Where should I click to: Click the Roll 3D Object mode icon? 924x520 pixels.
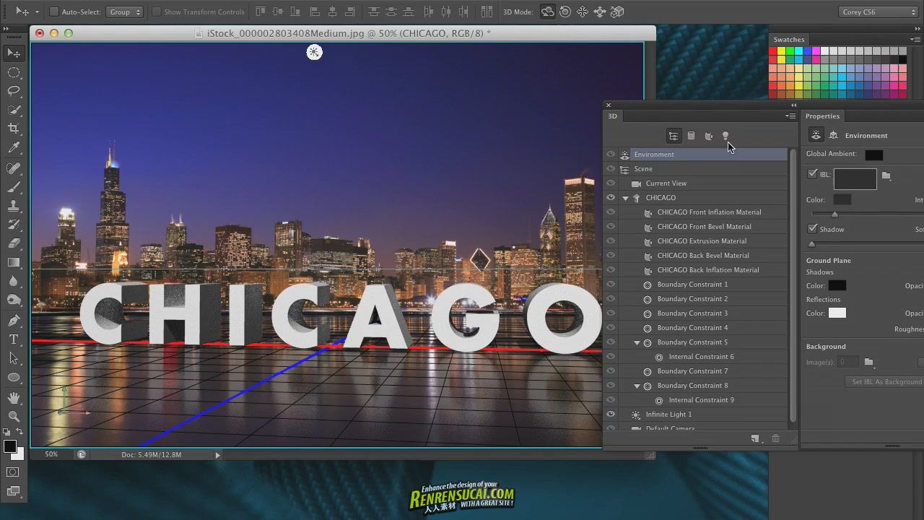(565, 12)
